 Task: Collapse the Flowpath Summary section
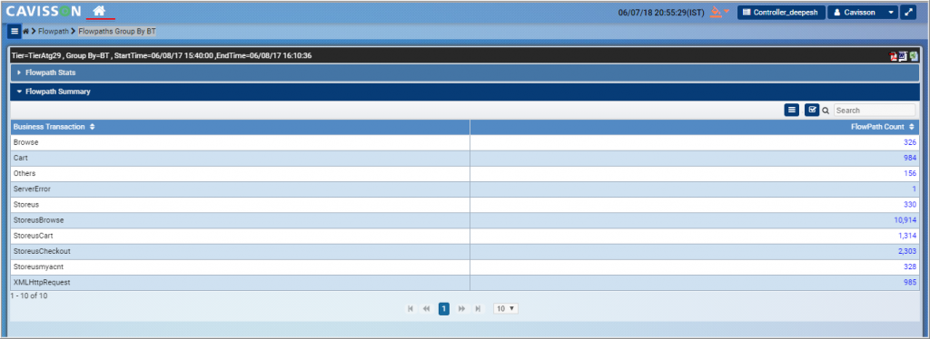click(465, 92)
